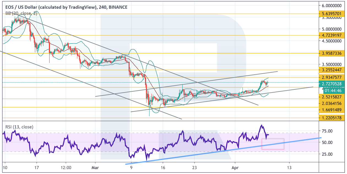Image resolution: width=347 pixels, height=174 pixels.
Task: Click the RSI 25.00 axis value
Action: [328, 154]
